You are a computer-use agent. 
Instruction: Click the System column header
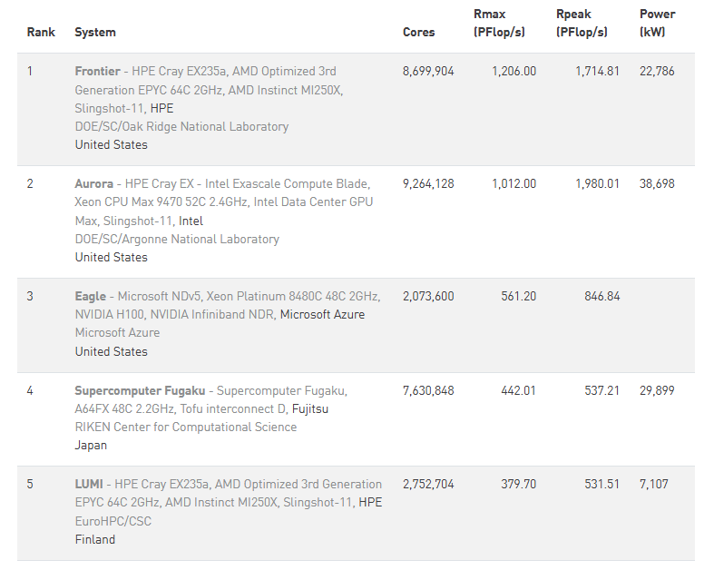(95, 32)
